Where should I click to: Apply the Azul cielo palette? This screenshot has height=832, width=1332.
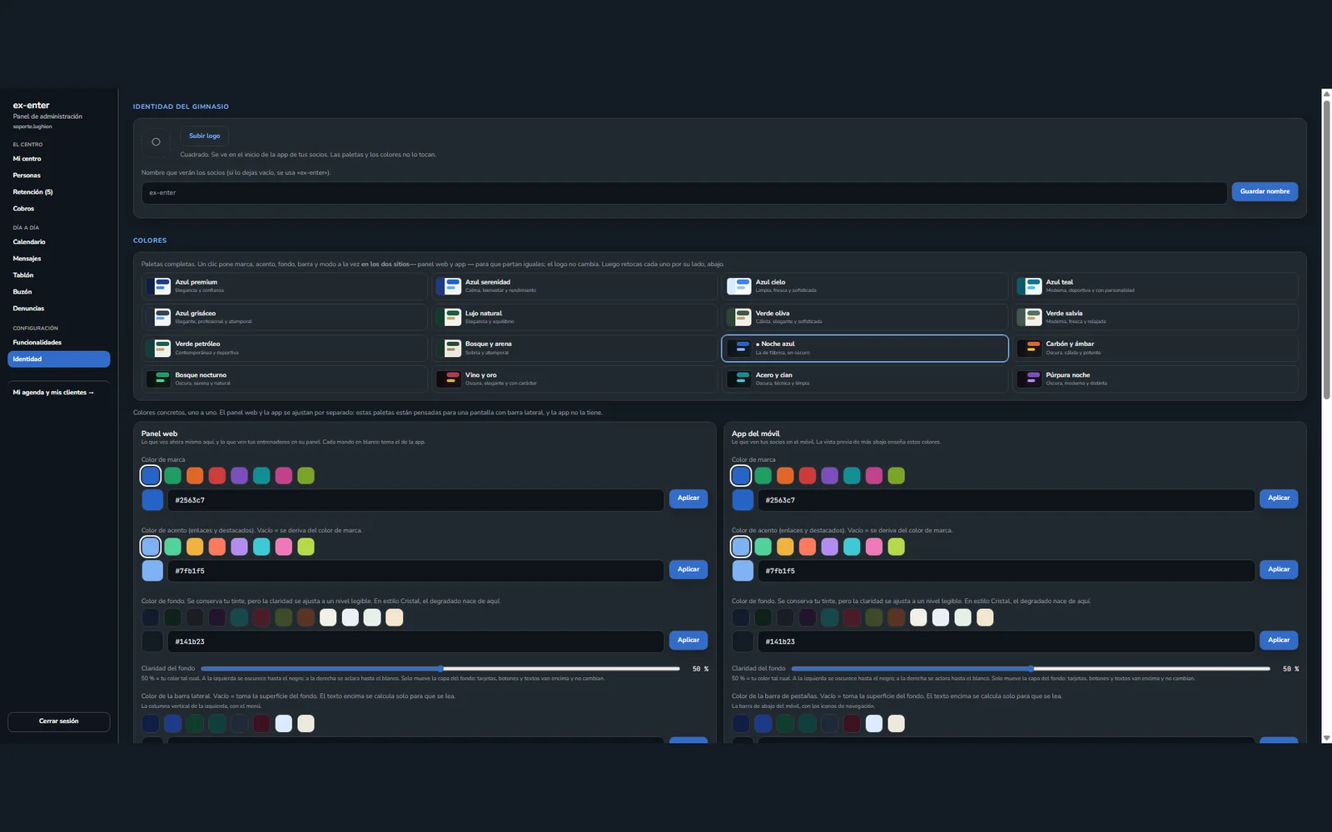click(865, 286)
